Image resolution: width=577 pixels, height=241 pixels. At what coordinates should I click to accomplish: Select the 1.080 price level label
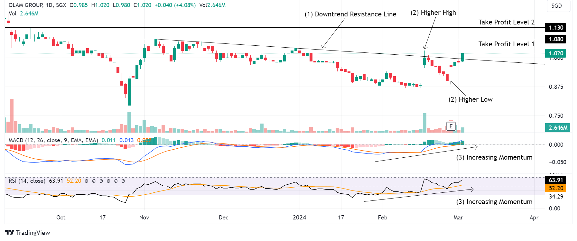coord(556,39)
